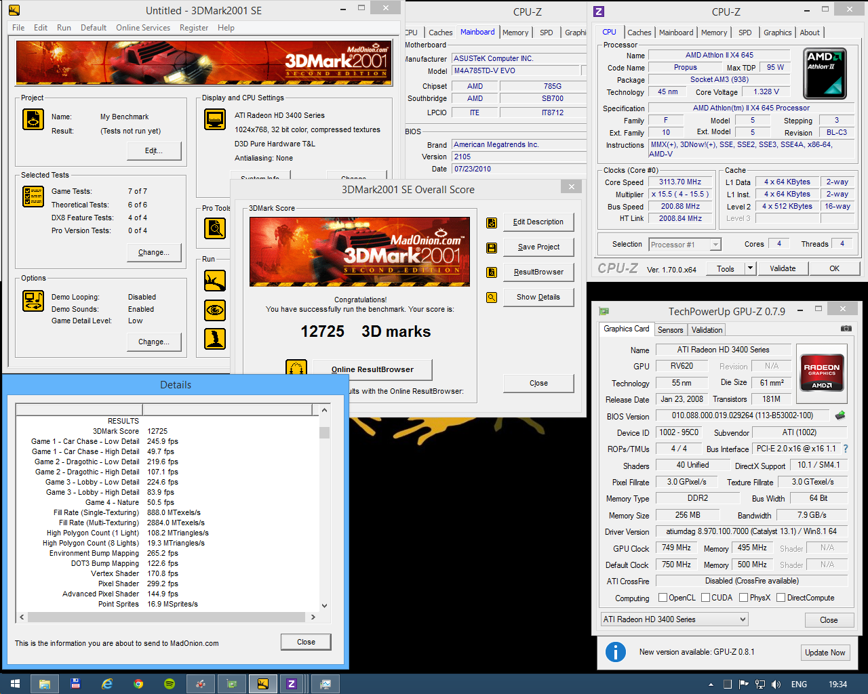This screenshot has width=868, height=694.
Task: Launch the demo with the eye icon
Action: 215,310
